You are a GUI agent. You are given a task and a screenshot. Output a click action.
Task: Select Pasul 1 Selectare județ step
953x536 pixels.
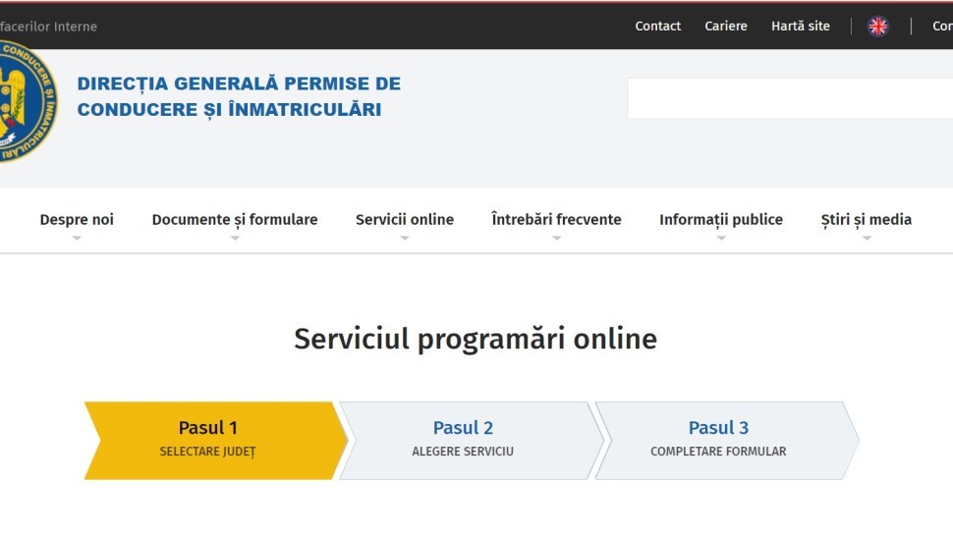coord(215,441)
